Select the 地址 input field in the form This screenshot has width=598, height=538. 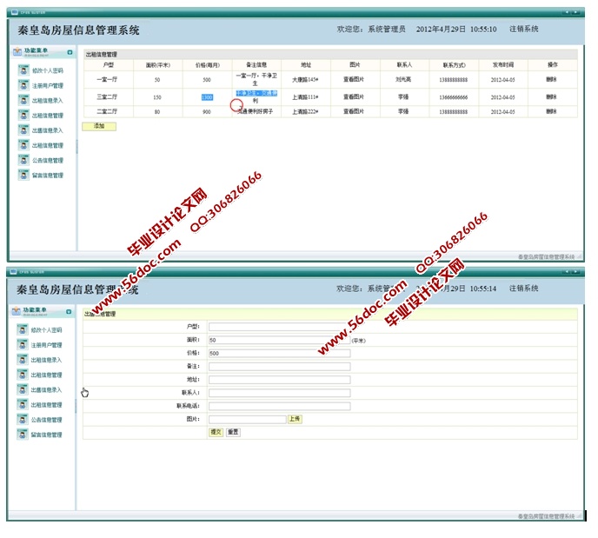tap(279, 380)
